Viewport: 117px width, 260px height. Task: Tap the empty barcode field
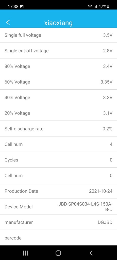pyautogui.click(x=58, y=238)
